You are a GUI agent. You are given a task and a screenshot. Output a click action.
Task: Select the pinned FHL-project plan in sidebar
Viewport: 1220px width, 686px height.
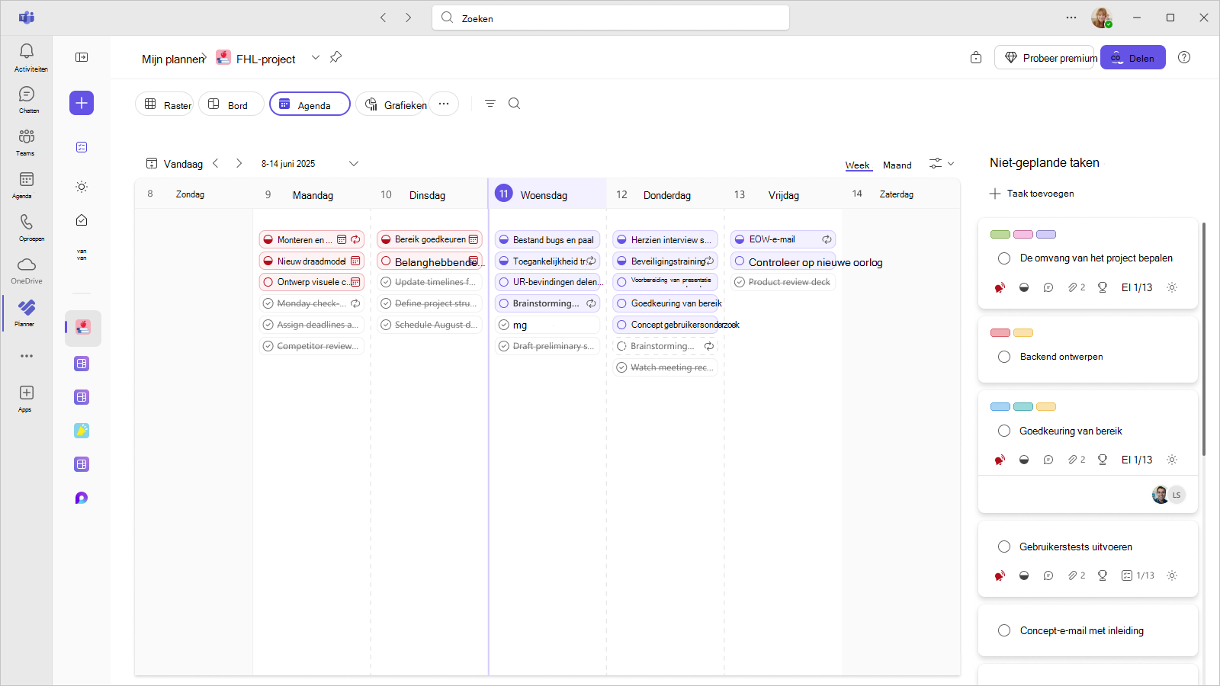click(82, 327)
